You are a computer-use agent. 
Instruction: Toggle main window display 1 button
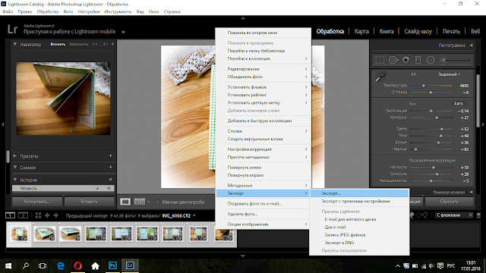pos(10,215)
